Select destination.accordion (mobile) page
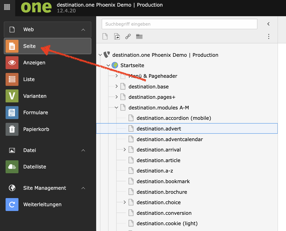This screenshot has width=286, height=231. [174, 118]
